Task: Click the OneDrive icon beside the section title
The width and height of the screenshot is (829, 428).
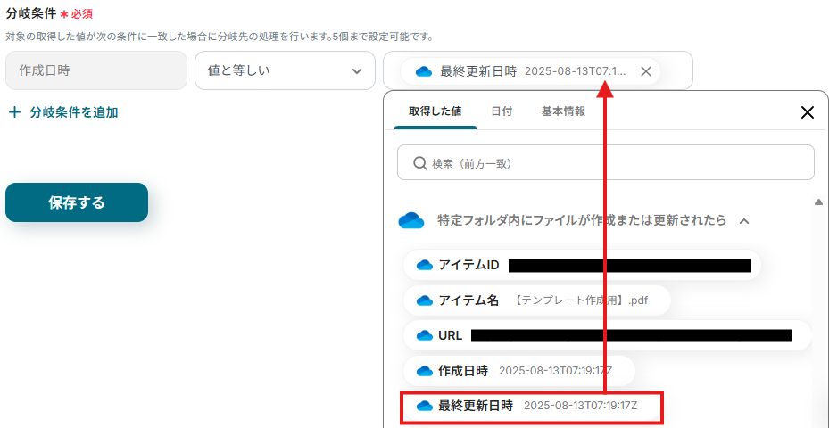Action: pyautogui.click(x=411, y=220)
